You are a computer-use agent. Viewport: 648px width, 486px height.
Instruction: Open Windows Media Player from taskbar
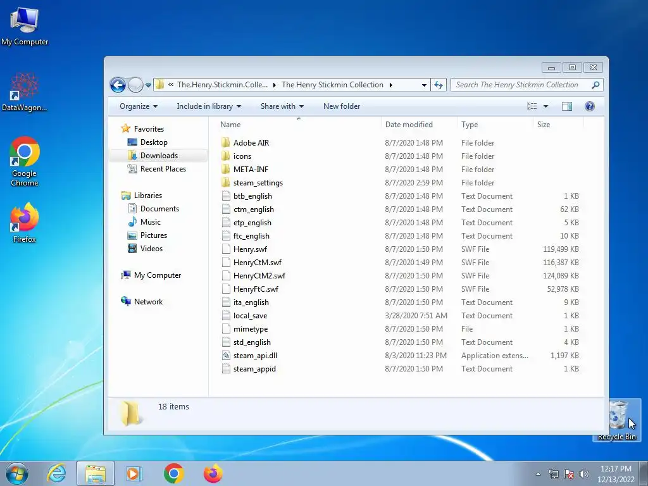coord(133,473)
